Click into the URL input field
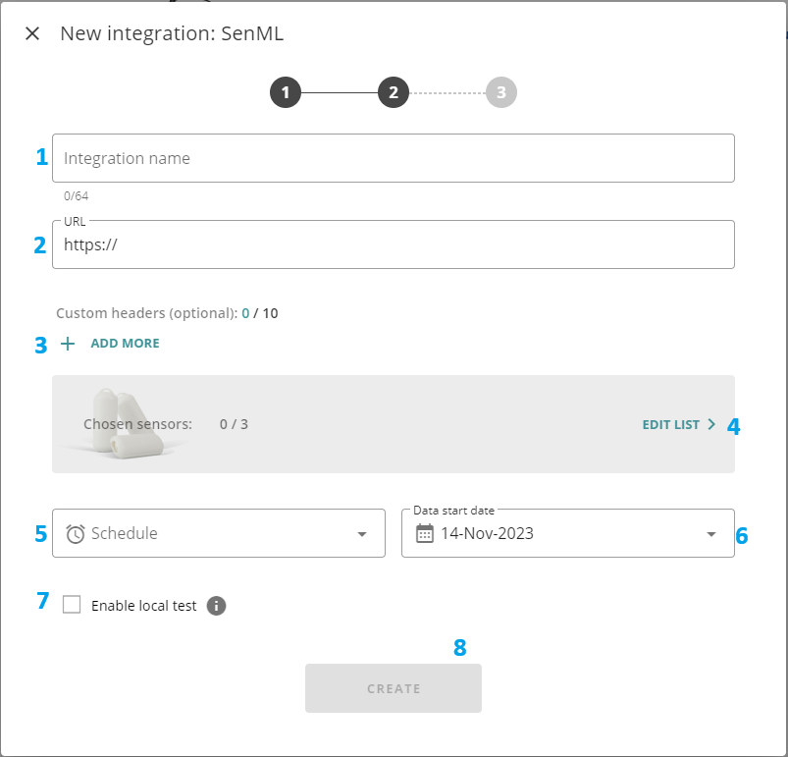Screen dimensions: 788x757 point(393,245)
